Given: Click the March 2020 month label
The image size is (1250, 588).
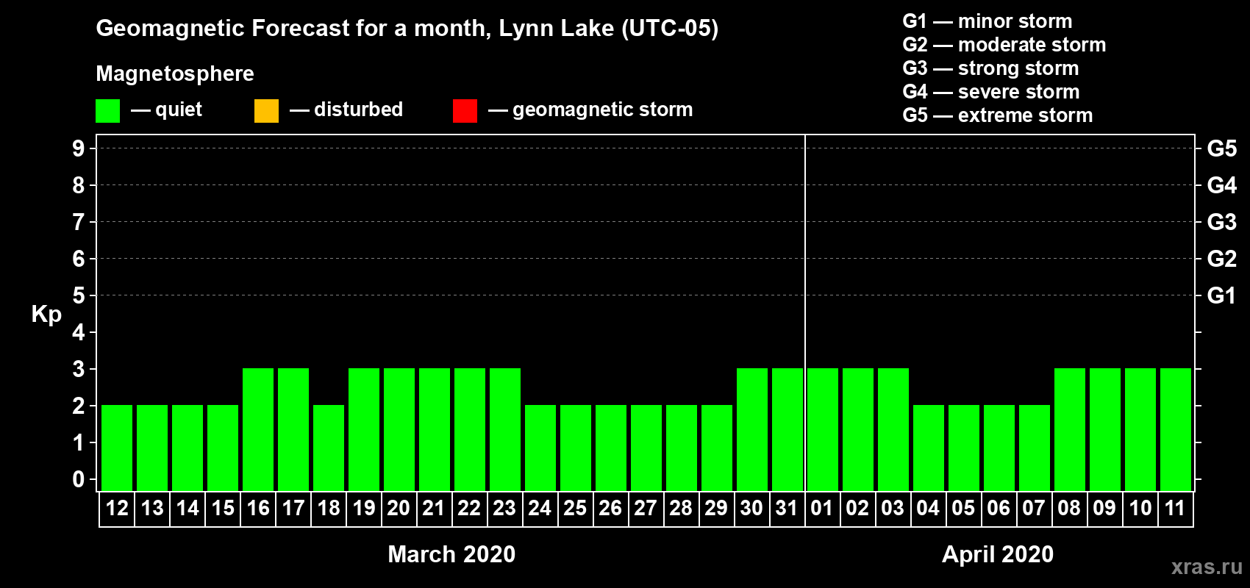Looking at the screenshot, I should (451, 554).
